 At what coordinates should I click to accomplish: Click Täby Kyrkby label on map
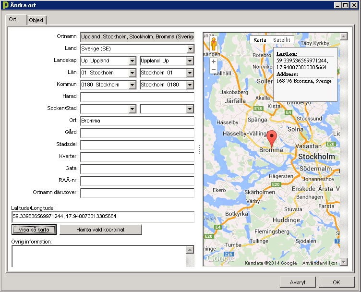[x=315, y=43]
